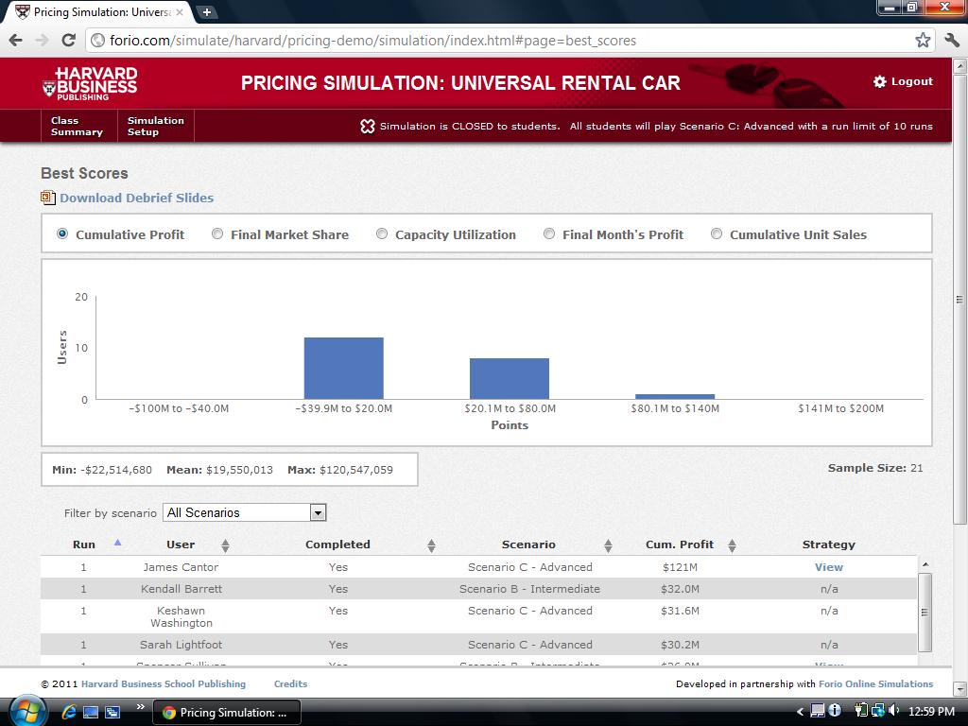
Task: Open a new browser tab
Action: [207, 11]
